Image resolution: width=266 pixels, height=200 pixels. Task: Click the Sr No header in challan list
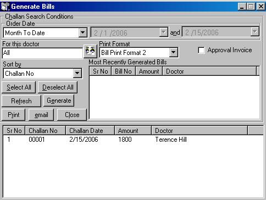point(14,131)
